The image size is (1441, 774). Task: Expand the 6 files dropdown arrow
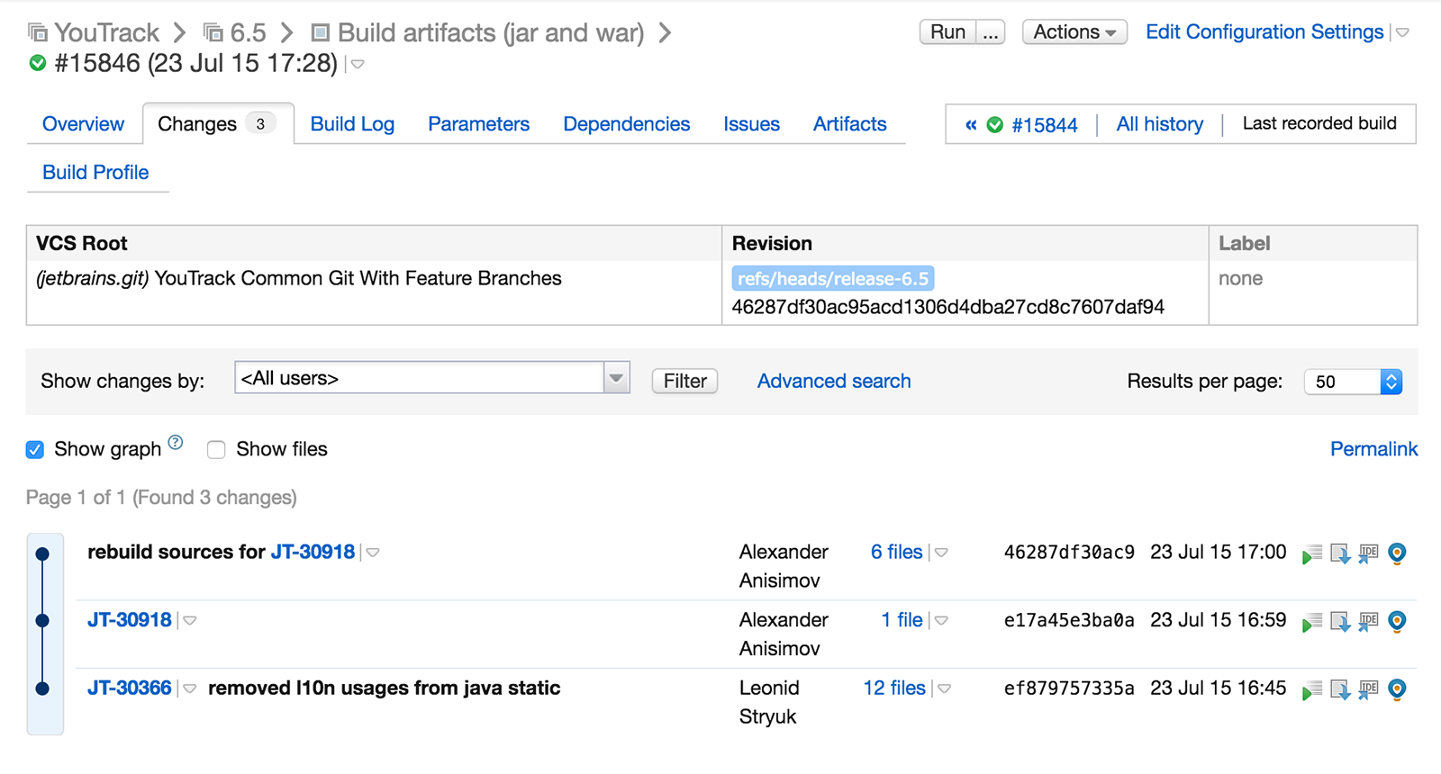(x=941, y=553)
